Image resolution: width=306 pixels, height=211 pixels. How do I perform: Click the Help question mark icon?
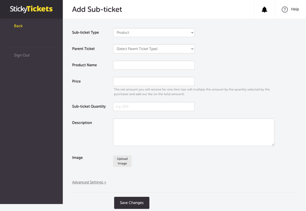pos(285,10)
